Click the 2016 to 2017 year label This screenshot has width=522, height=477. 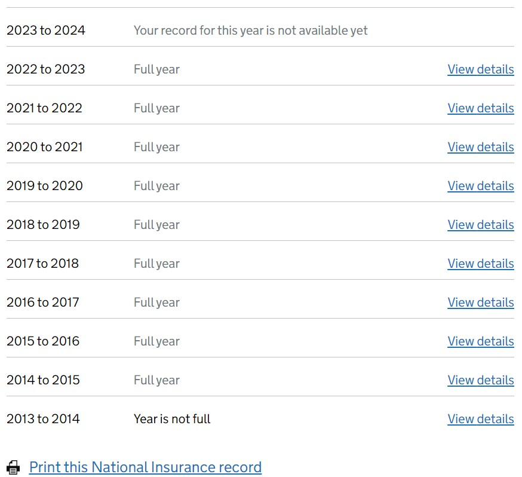tap(43, 302)
